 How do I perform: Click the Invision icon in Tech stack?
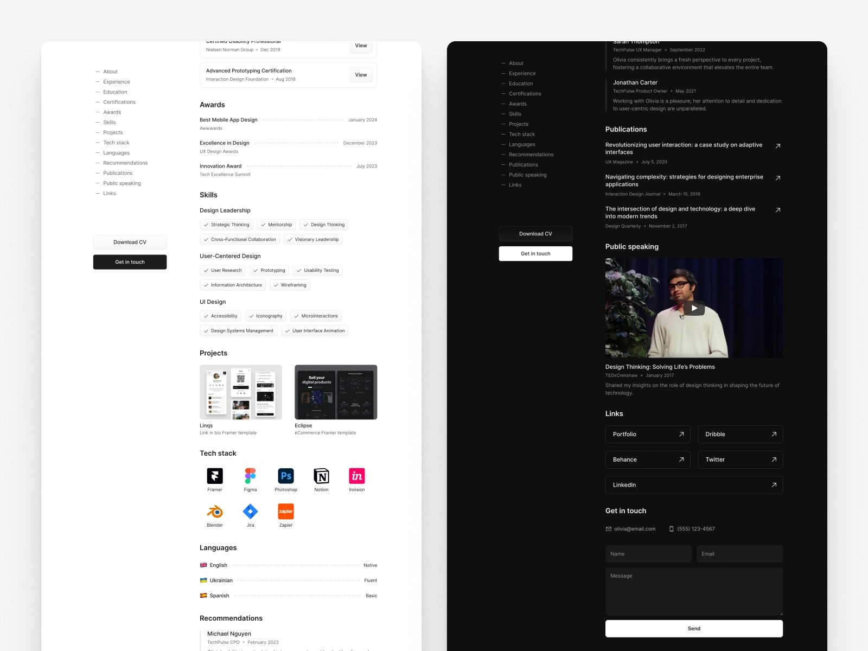pyautogui.click(x=357, y=476)
